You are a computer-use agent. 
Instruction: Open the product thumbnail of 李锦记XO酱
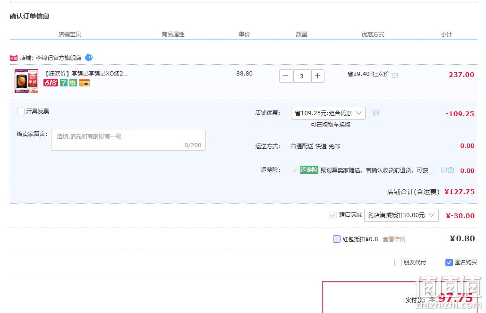(x=26, y=81)
